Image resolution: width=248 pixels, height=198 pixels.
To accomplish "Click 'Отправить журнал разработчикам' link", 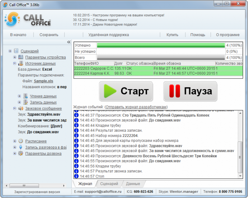I will pyautogui.click(x=136, y=107).
